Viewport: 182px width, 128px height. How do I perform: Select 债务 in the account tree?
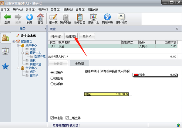point(33,72)
